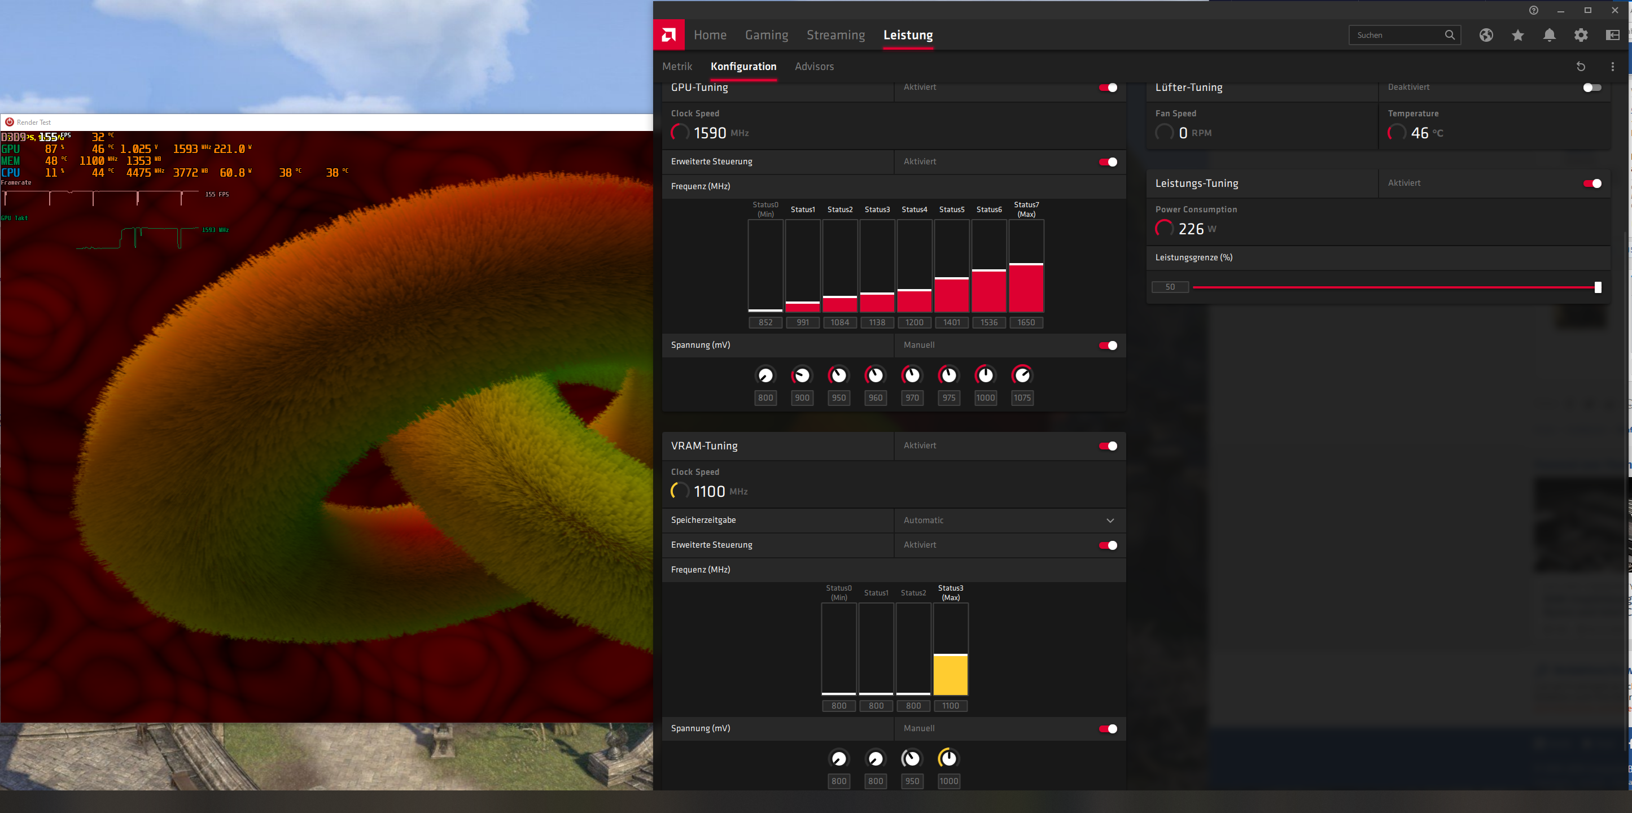Click the AMD logo home icon
Image resolution: width=1632 pixels, height=813 pixels.
(668, 35)
